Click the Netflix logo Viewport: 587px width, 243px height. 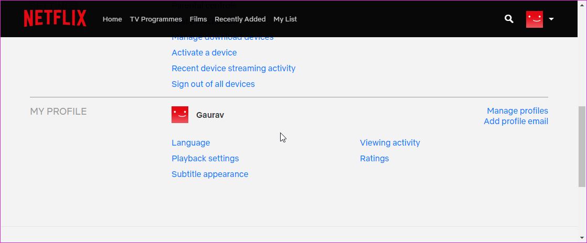click(55, 19)
